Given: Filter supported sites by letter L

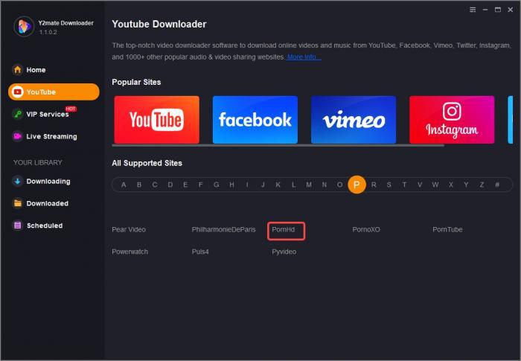Looking at the screenshot, I should [x=293, y=185].
